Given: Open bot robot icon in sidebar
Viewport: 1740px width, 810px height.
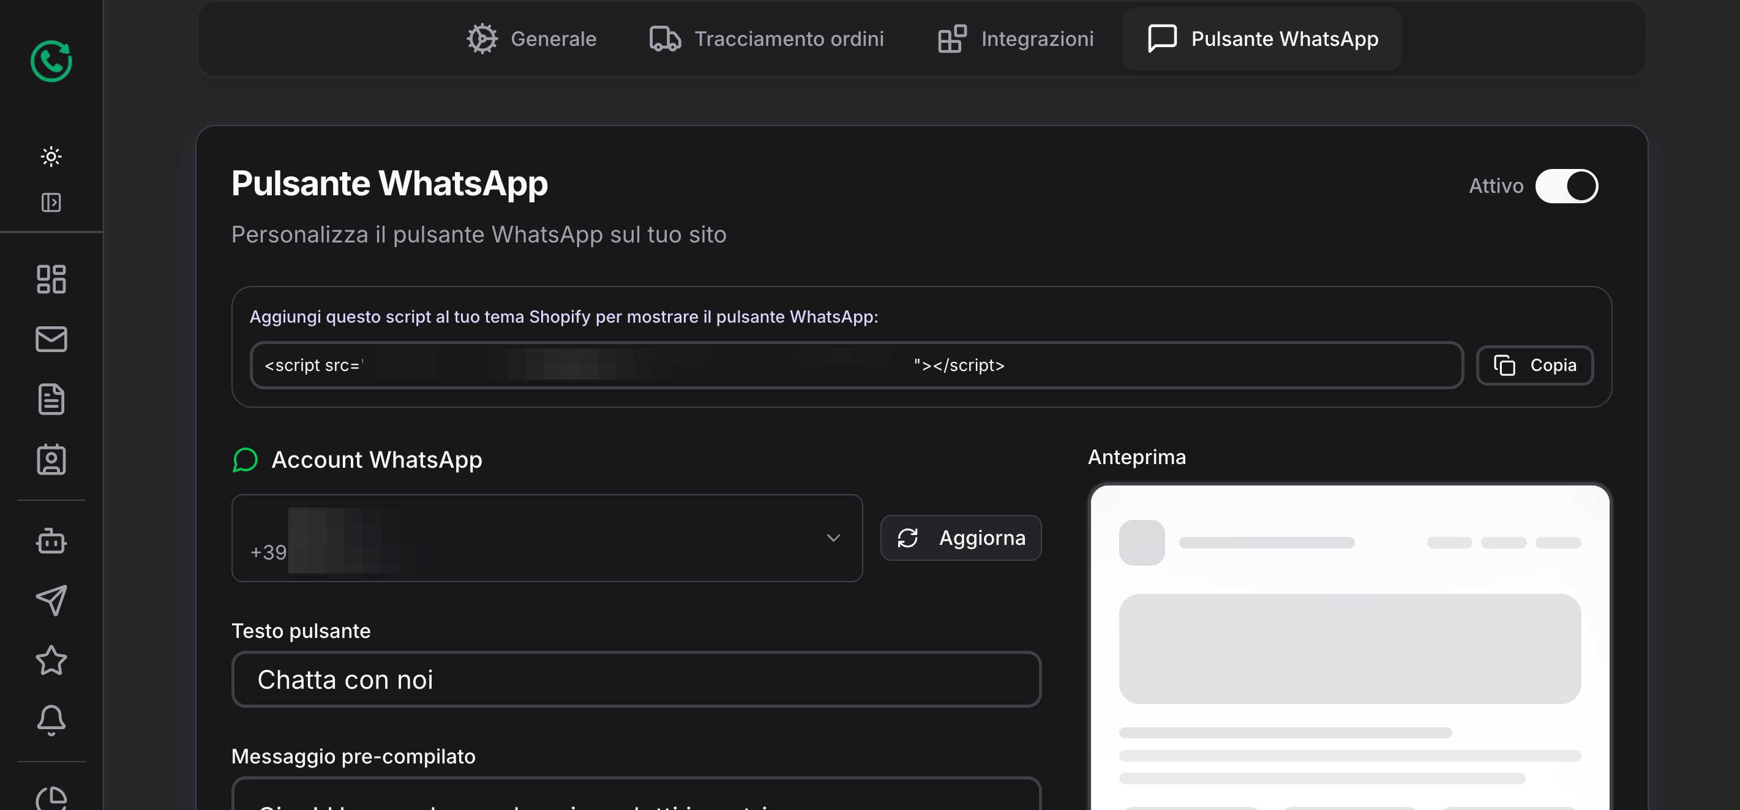Looking at the screenshot, I should click(x=51, y=541).
